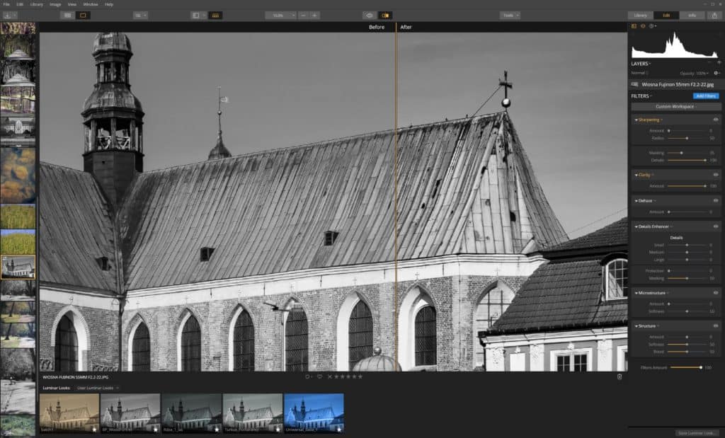Hide the Sharpening filter with eye icon
Screen dimensions: 725x438
716,120
